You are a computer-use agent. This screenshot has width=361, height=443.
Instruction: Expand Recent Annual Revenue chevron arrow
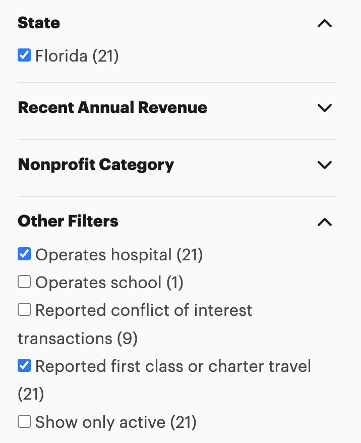[325, 107]
